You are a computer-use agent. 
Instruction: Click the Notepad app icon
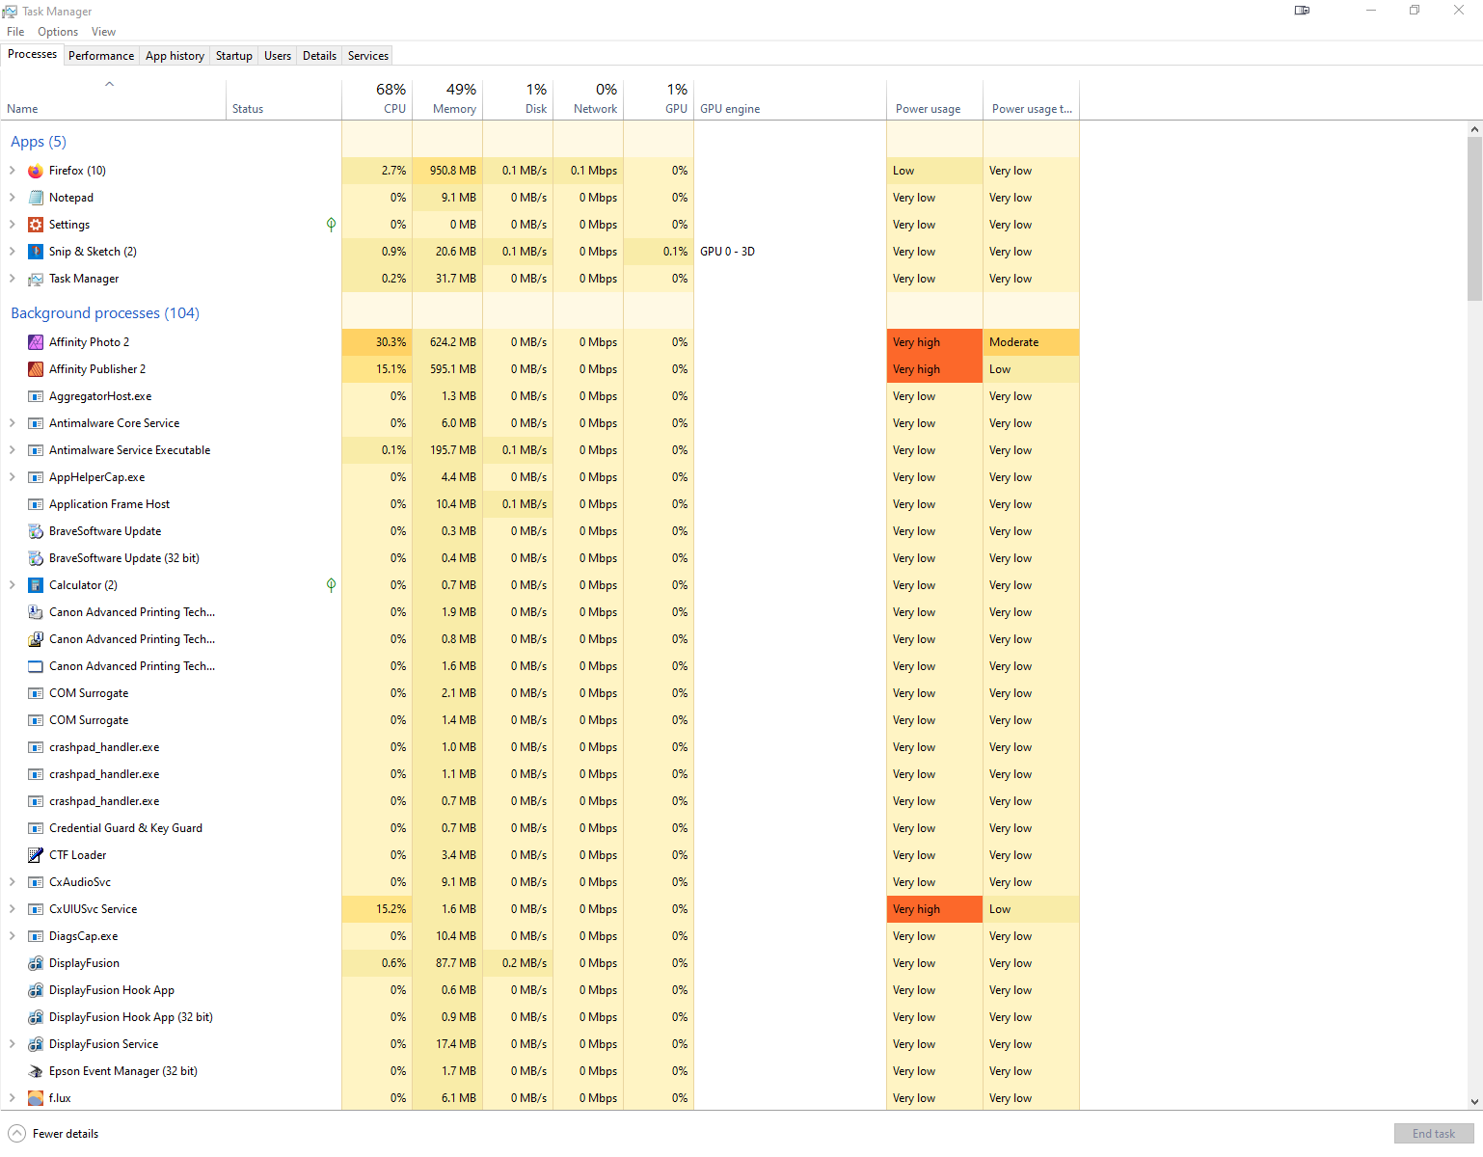pyautogui.click(x=35, y=197)
